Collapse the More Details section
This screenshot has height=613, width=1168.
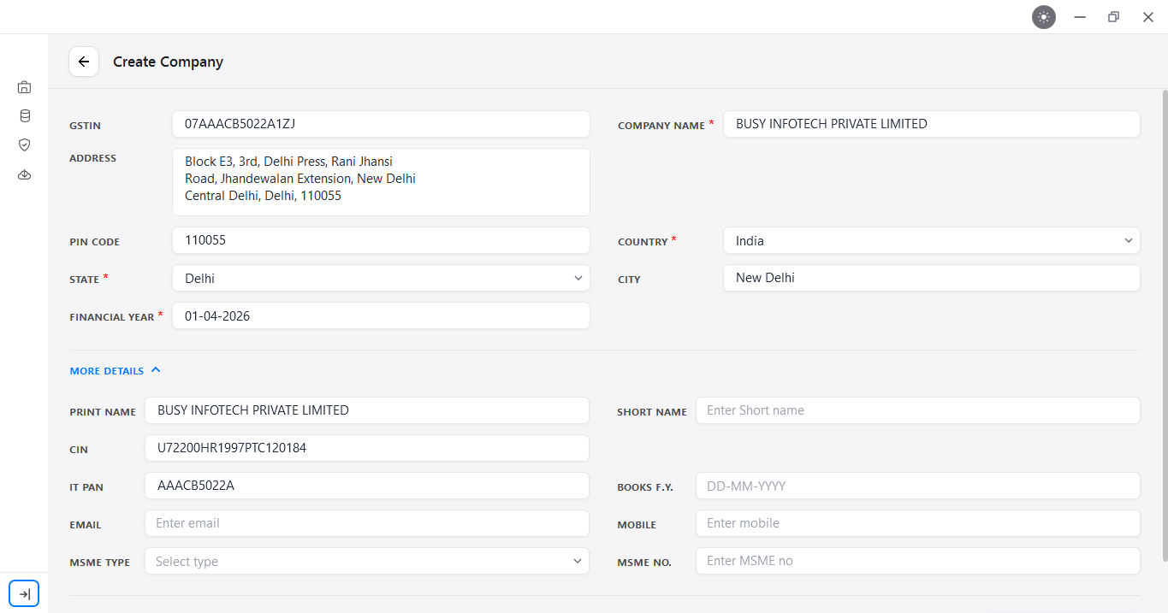coord(115,370)
